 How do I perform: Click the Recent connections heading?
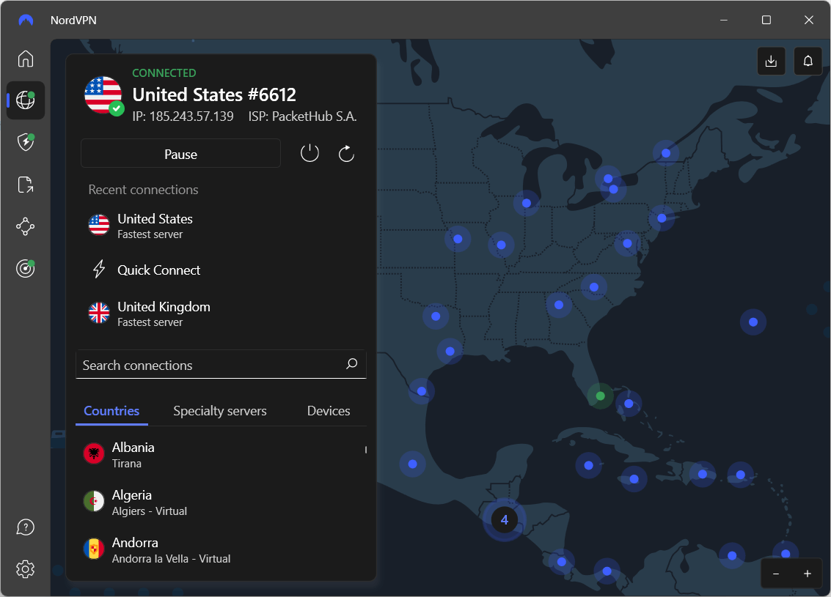pyautogui.click(x=143, y=190)
